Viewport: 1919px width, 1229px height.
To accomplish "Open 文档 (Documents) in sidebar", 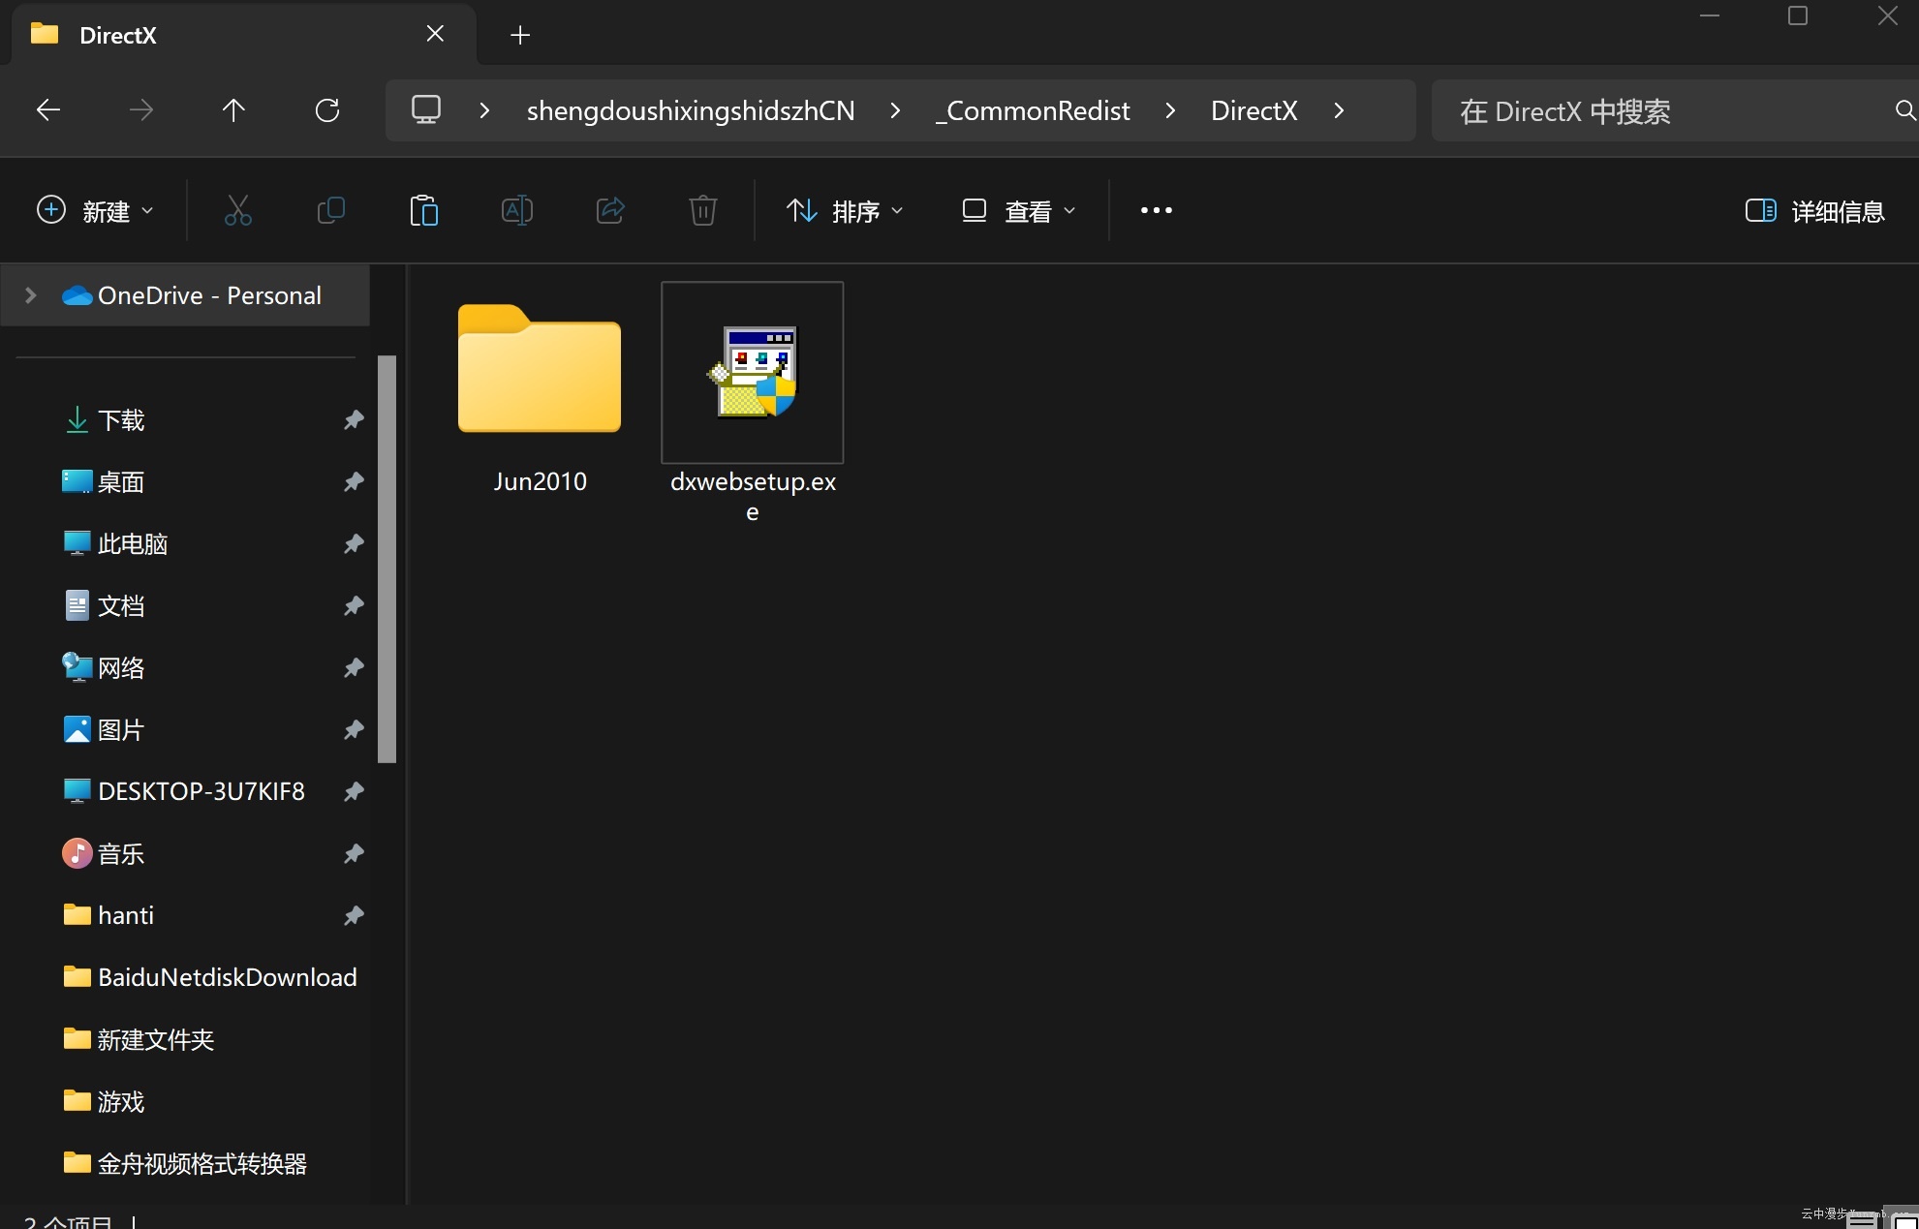I will pyautogui.click(x=120, y=605).
